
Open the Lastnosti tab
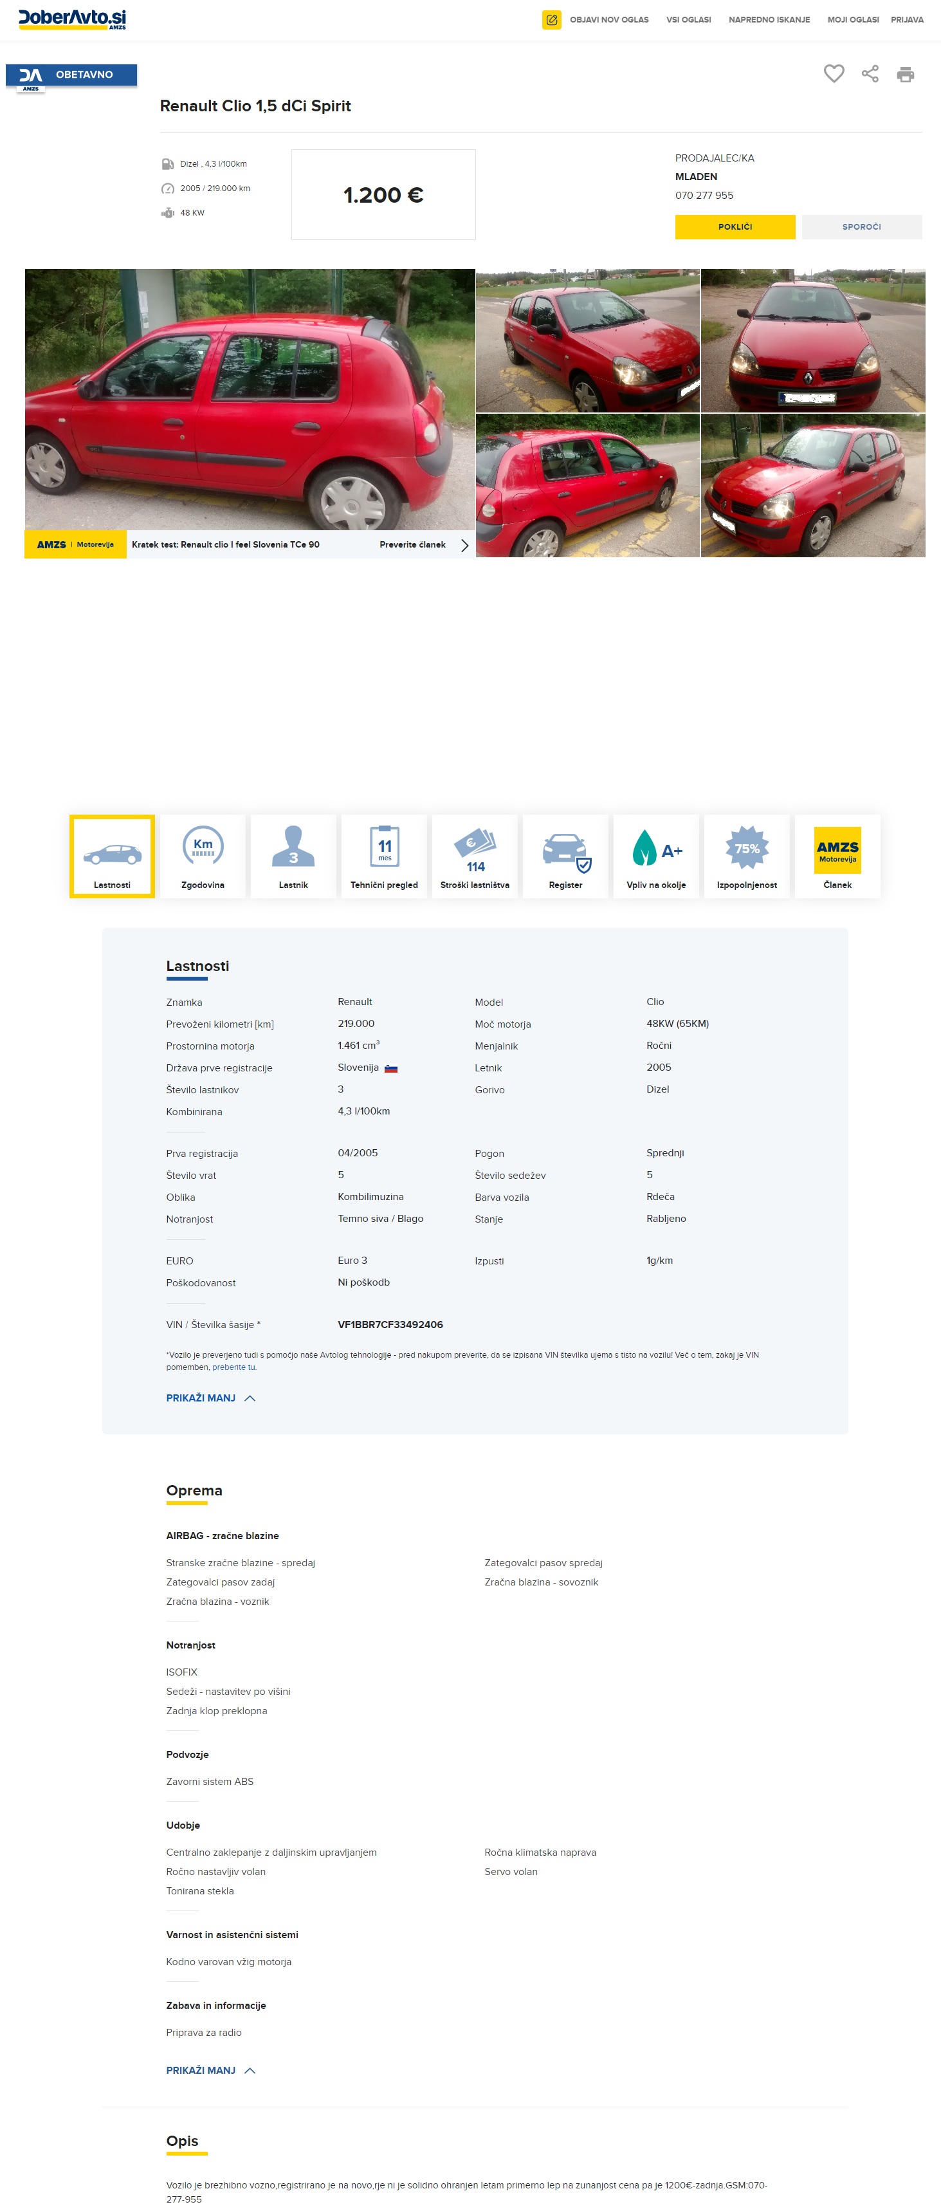(113, 856)
